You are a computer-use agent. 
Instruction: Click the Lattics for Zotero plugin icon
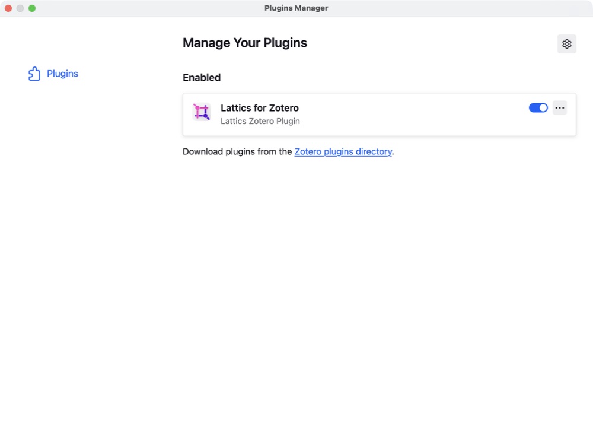[201, 112]
